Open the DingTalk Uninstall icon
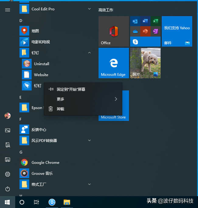The height and width of the screenshot is (208, 198). point(27,64)
